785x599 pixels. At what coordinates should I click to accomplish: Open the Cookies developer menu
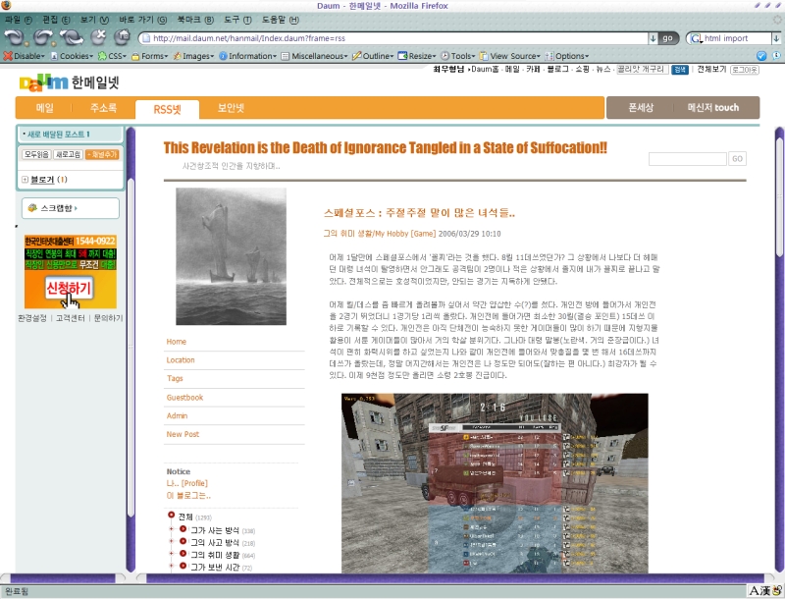pos(72,56)
